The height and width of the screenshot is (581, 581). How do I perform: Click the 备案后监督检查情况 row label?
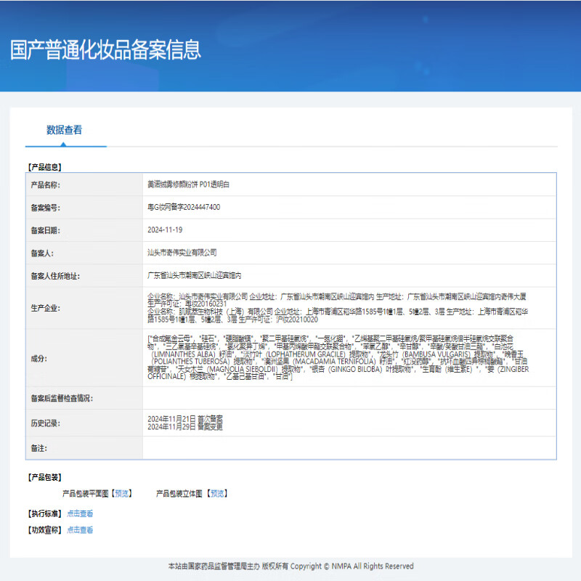click(62, 398)
